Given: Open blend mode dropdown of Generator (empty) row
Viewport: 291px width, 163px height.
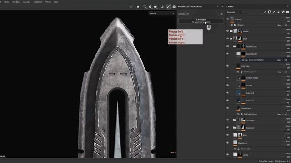Looking at the screenshot, I should 280,60.
